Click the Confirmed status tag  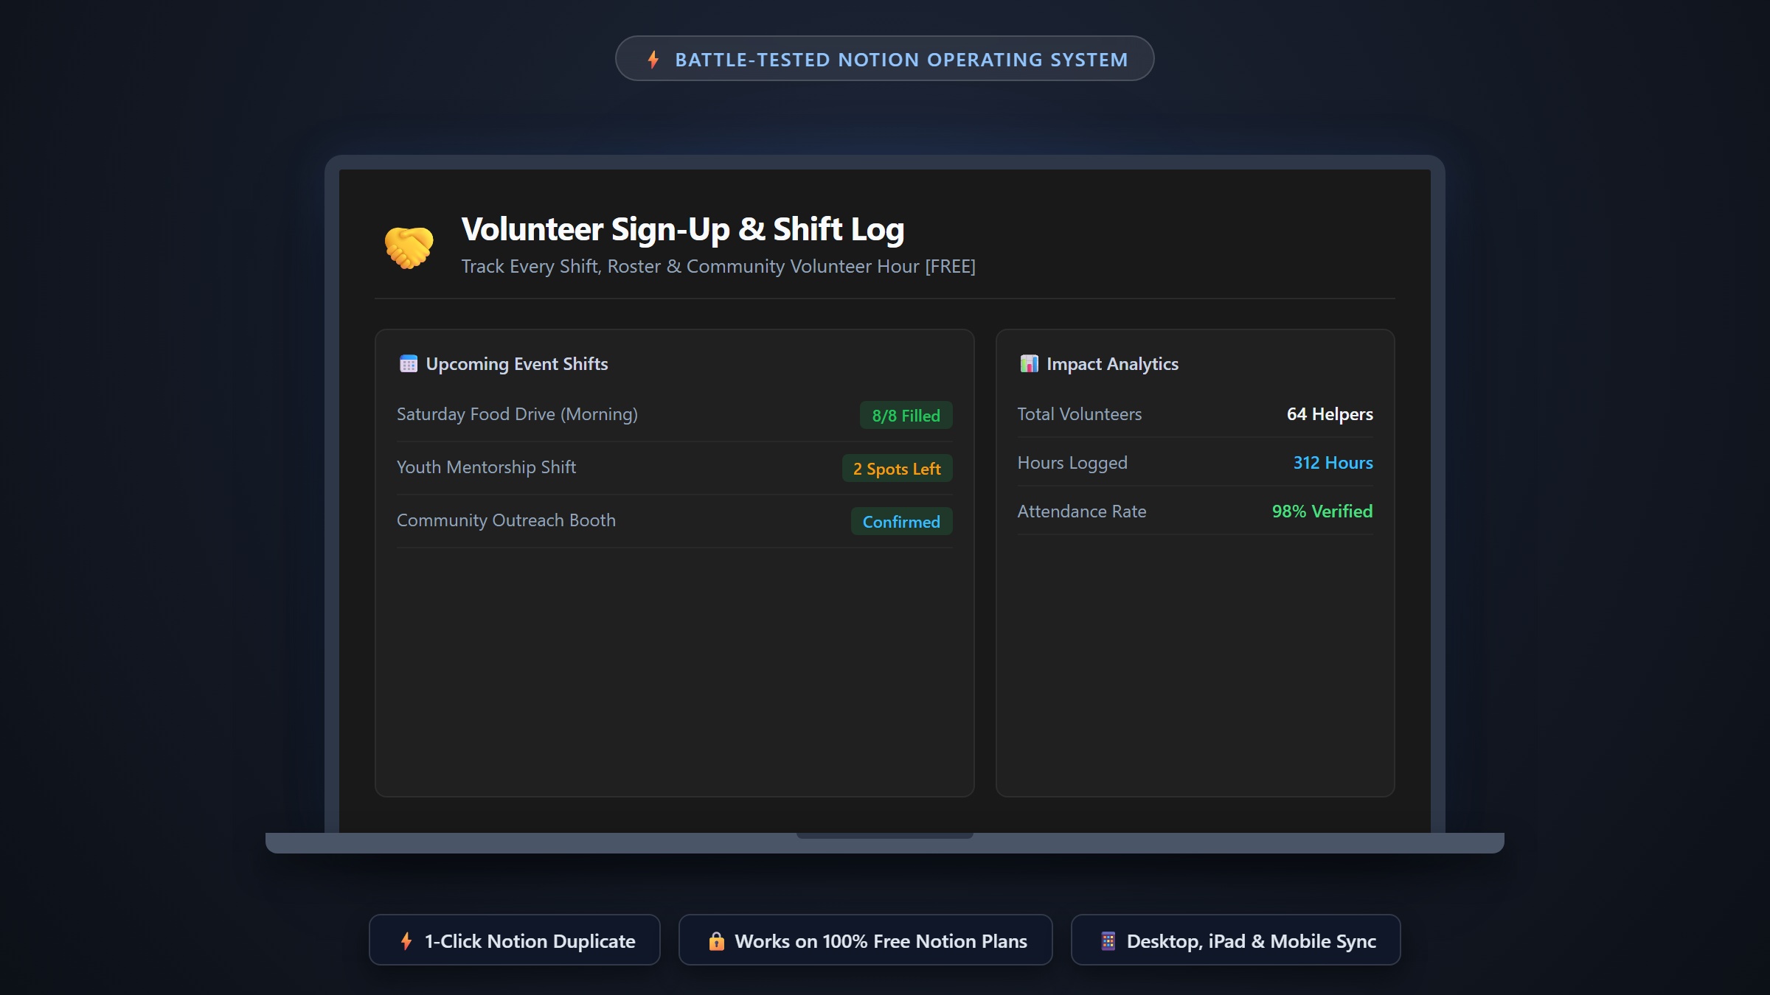(901, 521)
